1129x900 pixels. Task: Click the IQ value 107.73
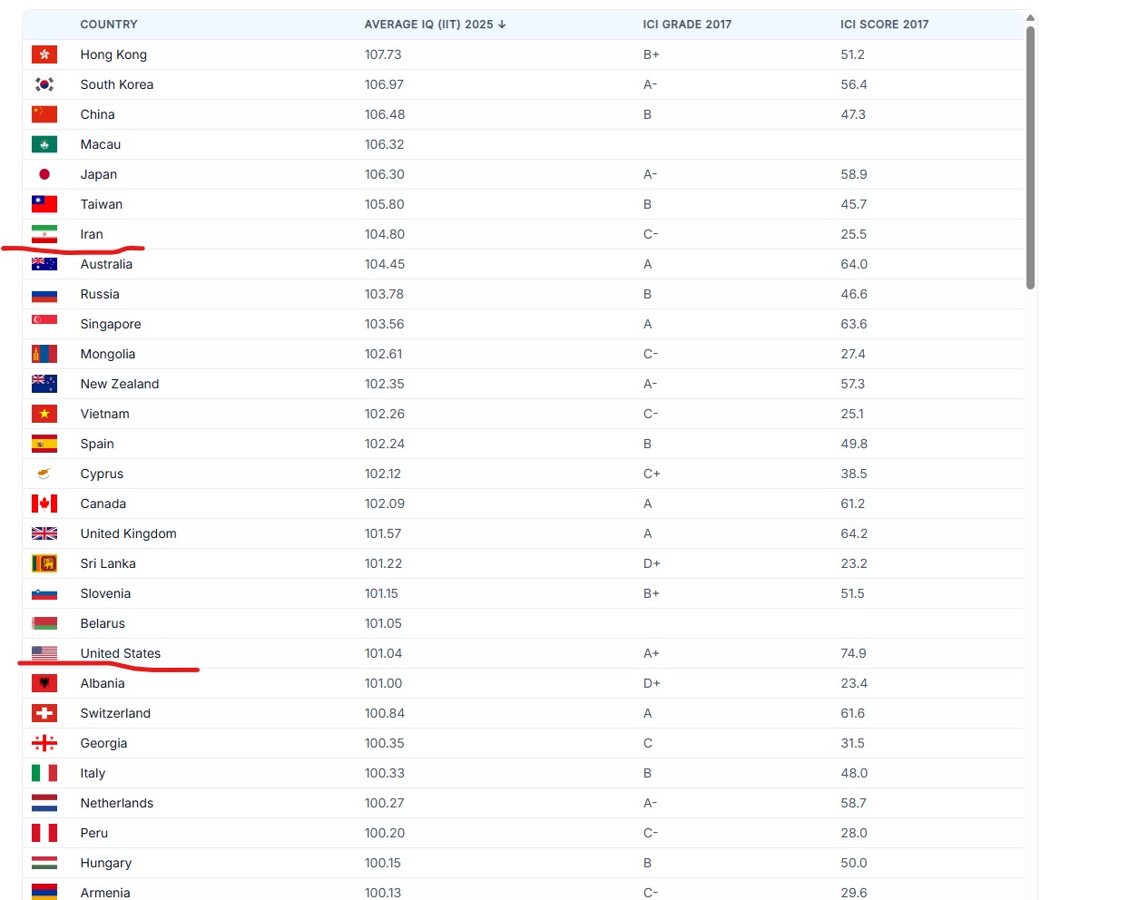point(383,54)
